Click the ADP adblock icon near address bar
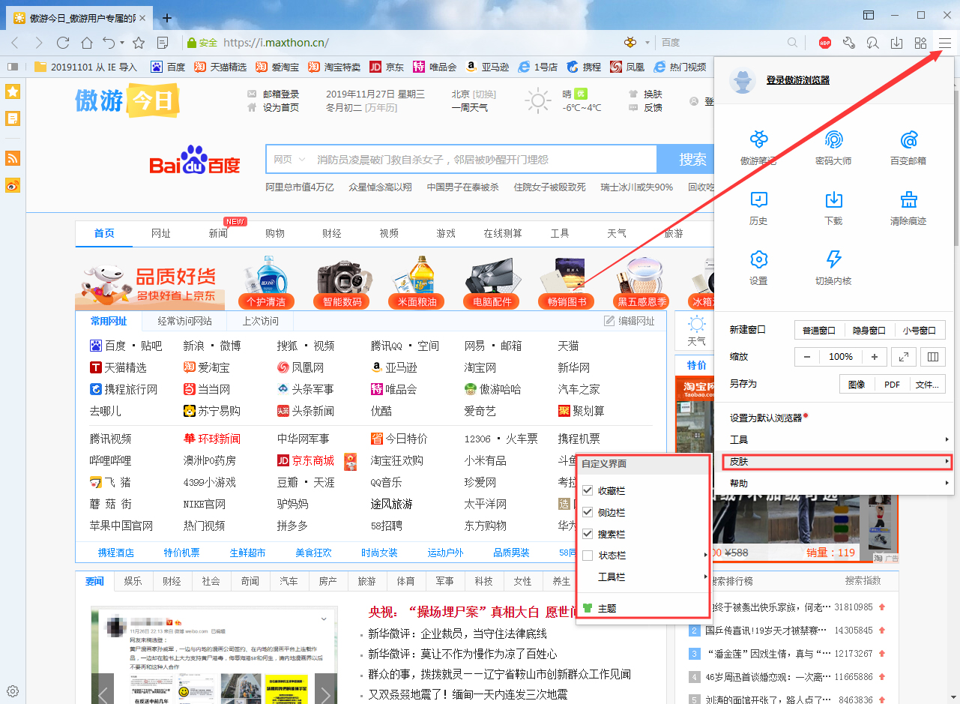The width and height of the screenshot is (960, 704). 825,43
